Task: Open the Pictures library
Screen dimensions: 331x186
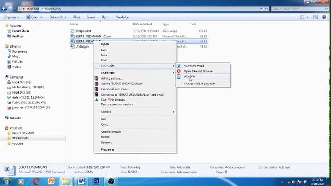Action: click(17, 61)
